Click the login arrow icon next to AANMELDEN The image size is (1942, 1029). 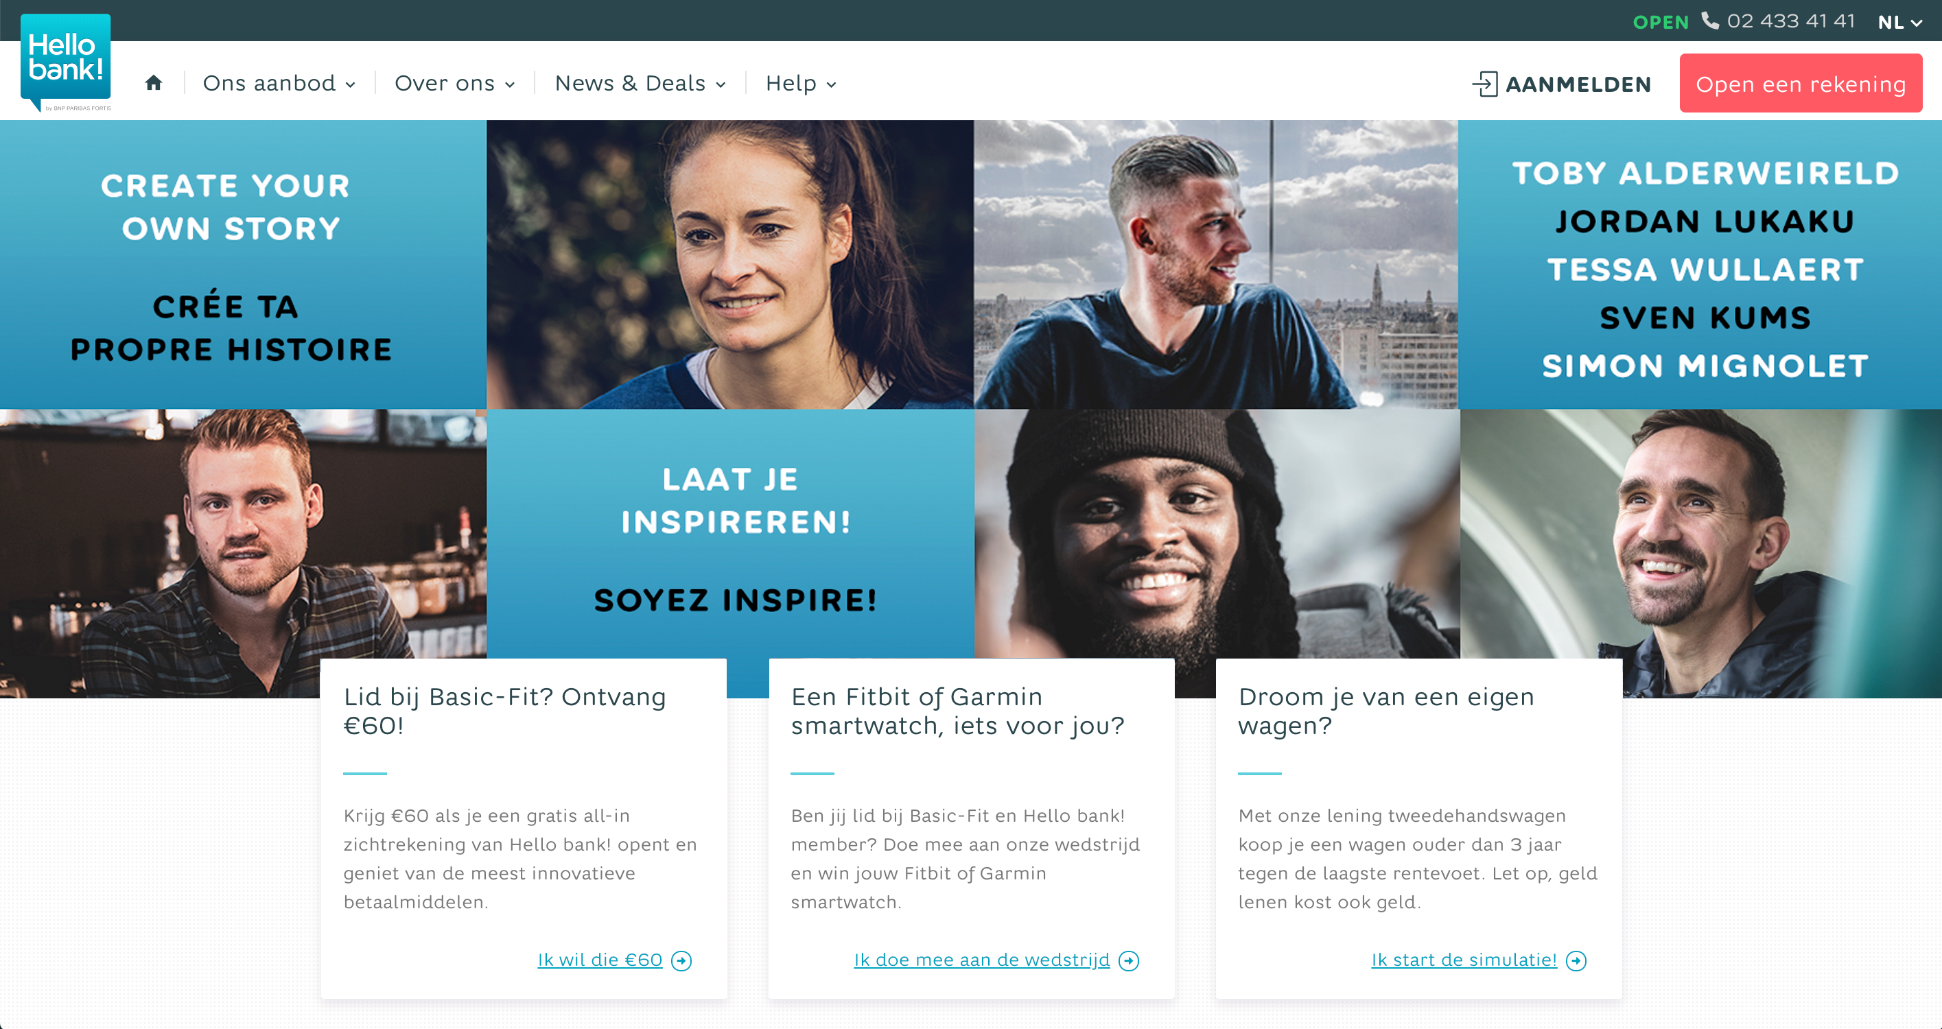pyautogui.click(x=1484, y=84)
